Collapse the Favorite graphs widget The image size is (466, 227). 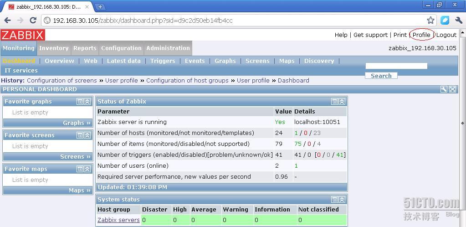[87, 102]
